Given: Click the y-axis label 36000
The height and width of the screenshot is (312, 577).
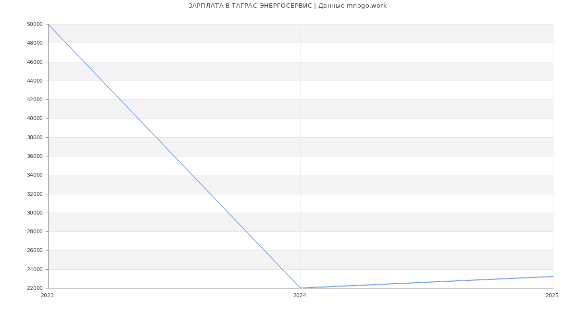Looking at the screenshot, I should point(35,156).
